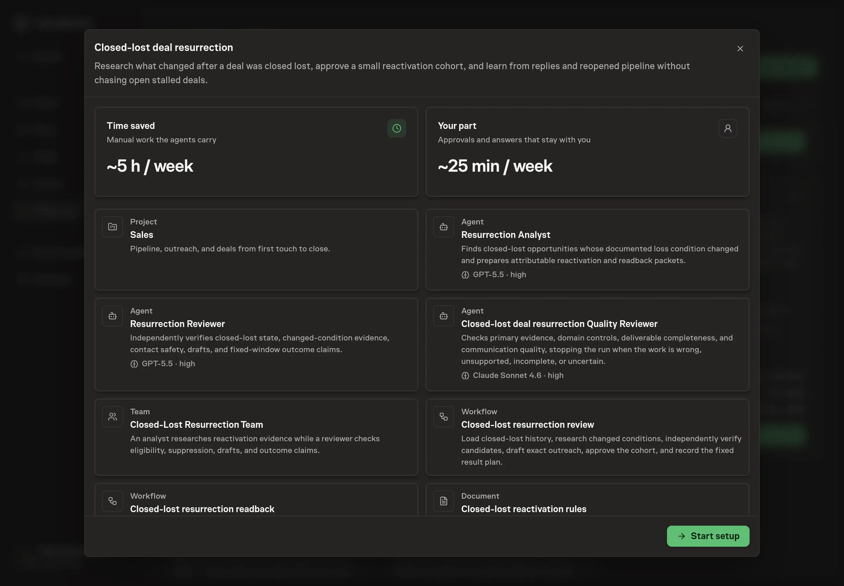Viewport: 844px width, 586px height.
Task: Click the An analyst researches reactivation description
Action: [255, 444]
